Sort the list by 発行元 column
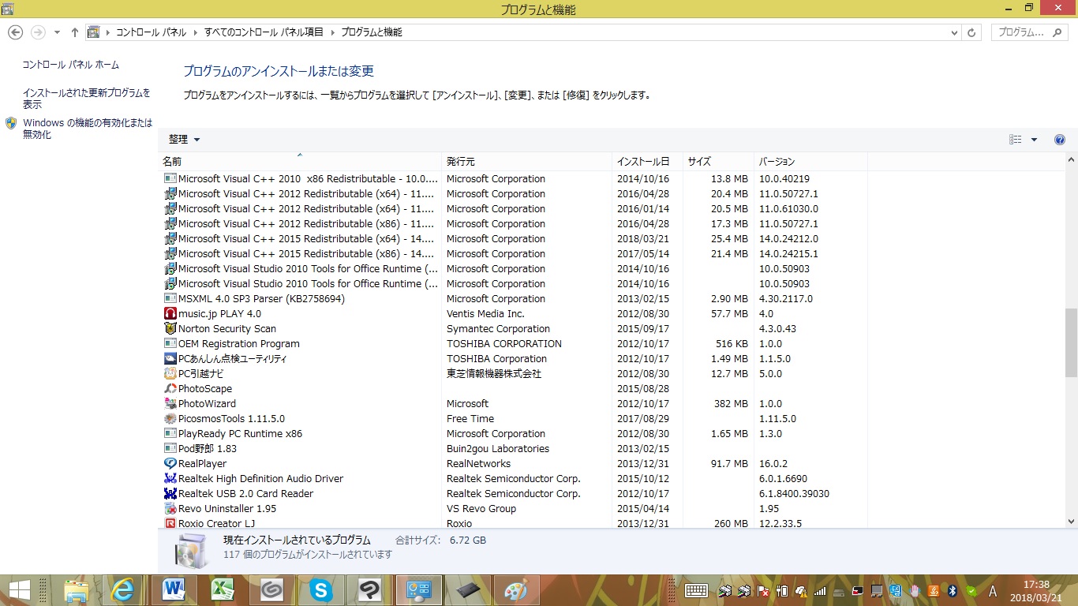This screenshot has height=606, width=1078. tap(526, 162)
